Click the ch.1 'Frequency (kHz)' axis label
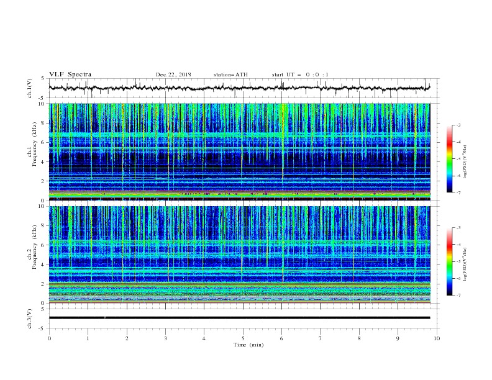Viewport: 492px width, 380px height. pos(34,144)
